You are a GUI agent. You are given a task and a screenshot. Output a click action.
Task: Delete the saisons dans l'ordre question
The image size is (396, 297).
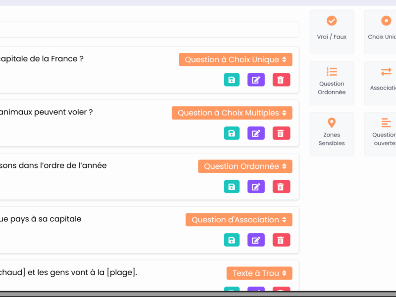(x=281, y=187)
